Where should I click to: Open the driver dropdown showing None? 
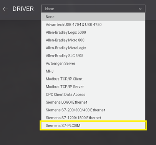(x=93, y=9)
